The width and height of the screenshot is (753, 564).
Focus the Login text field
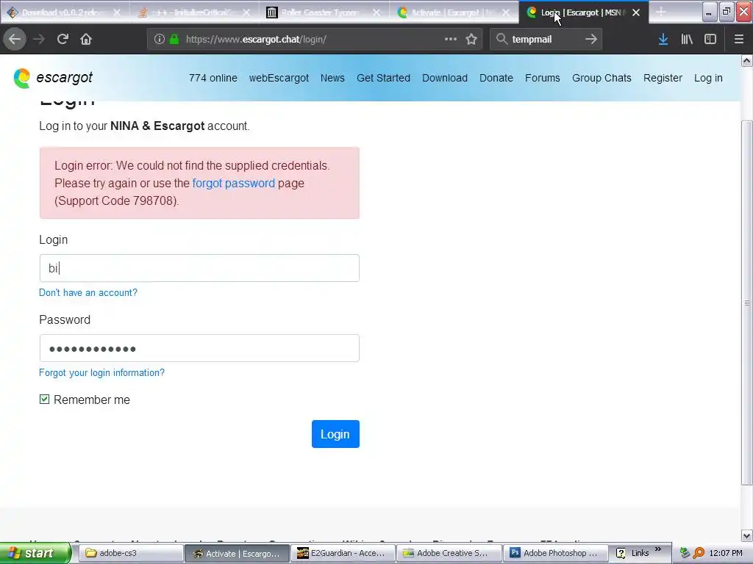(199, 268)
